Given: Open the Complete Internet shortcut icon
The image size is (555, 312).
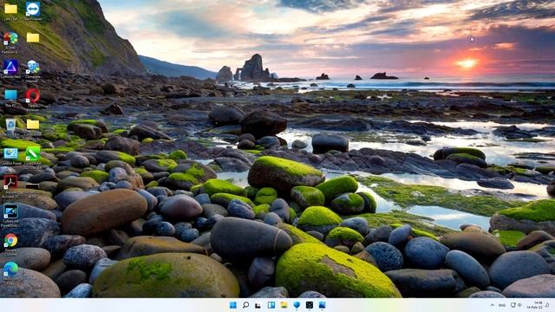Looking at the screenshot, I should click(x=33, y=68).
